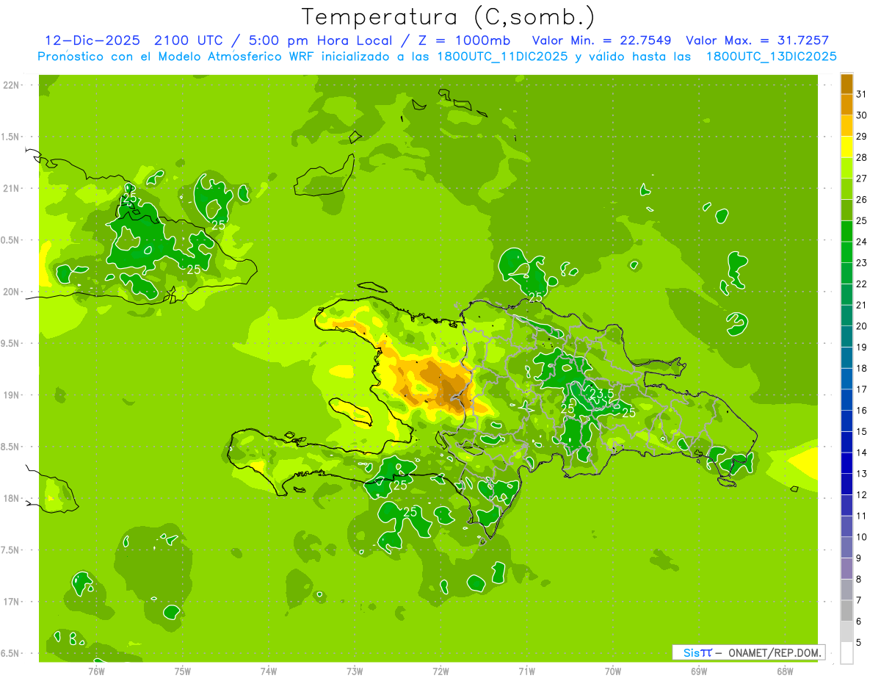Select the orange legend swatch between 30 and 31
881x681 pixels.
coord(846,104)
